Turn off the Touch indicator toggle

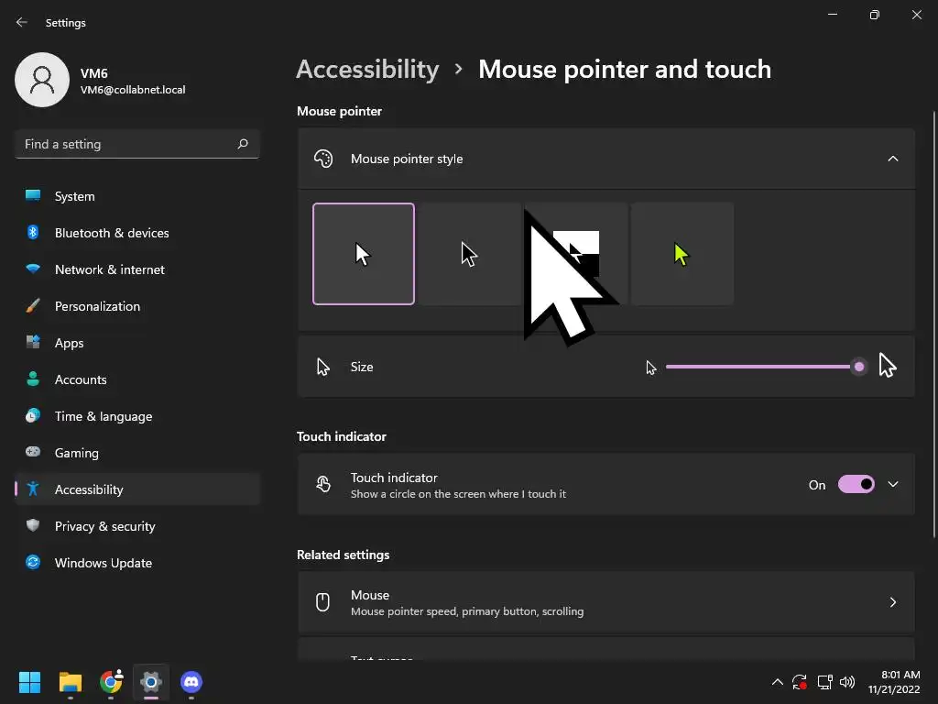click(x=856, y=484)
